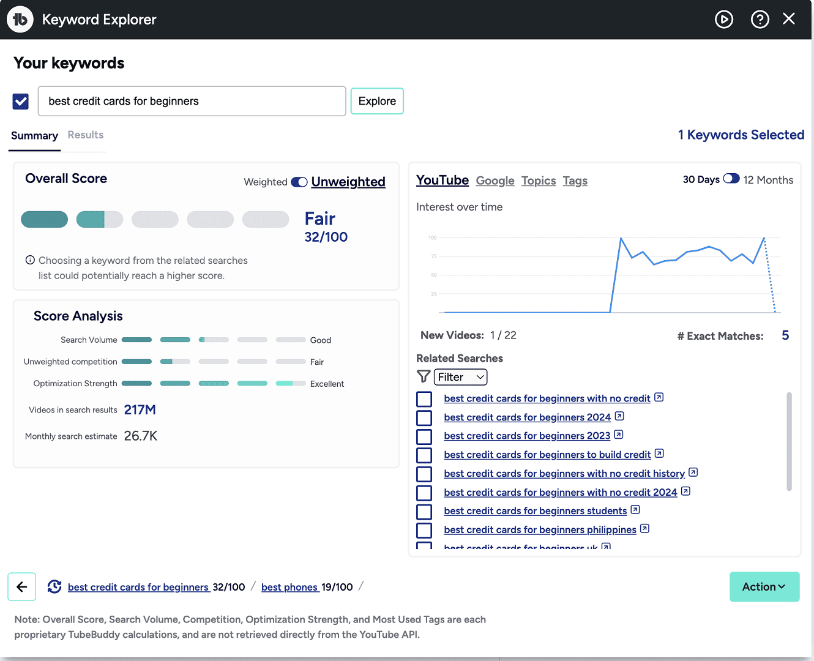Open the video tutorial play icon
814x661 pixels.
coord(724,20)
